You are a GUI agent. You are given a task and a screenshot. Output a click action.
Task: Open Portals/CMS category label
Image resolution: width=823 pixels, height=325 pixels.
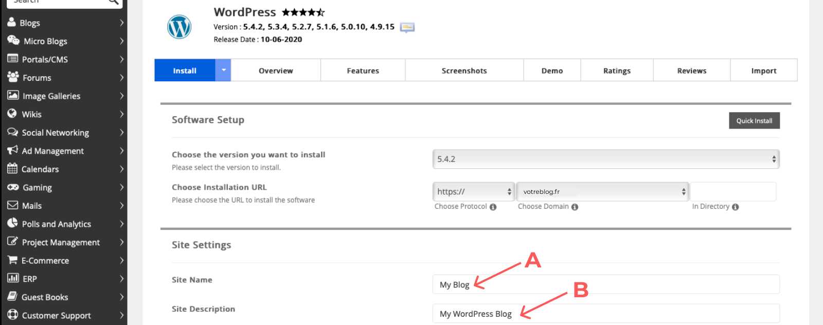coord(45,59)
